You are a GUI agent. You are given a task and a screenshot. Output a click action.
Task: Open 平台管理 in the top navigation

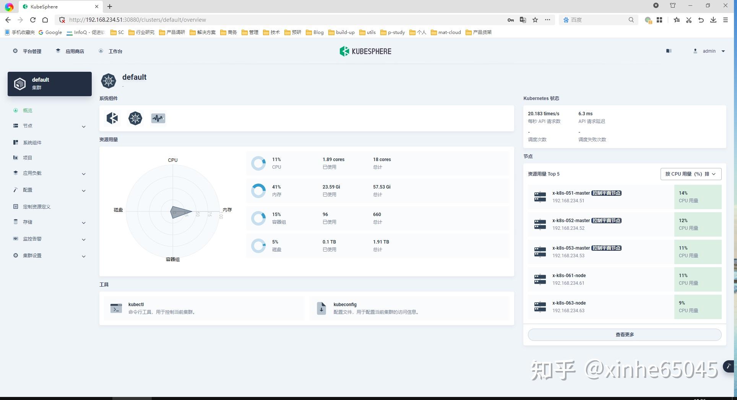tap(27, 51)
